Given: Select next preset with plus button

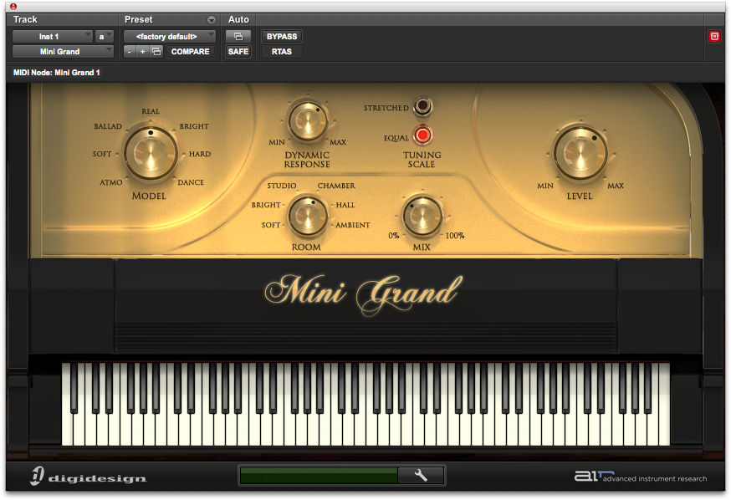Looking at the screenshot, I should coord(143,52).
